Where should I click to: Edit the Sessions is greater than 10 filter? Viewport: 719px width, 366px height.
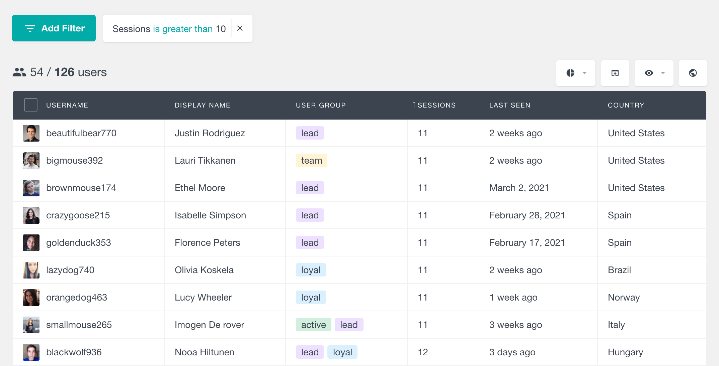169,29
